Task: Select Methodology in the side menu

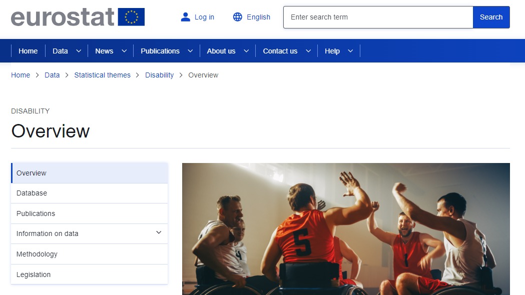Action: coord(90,254)
